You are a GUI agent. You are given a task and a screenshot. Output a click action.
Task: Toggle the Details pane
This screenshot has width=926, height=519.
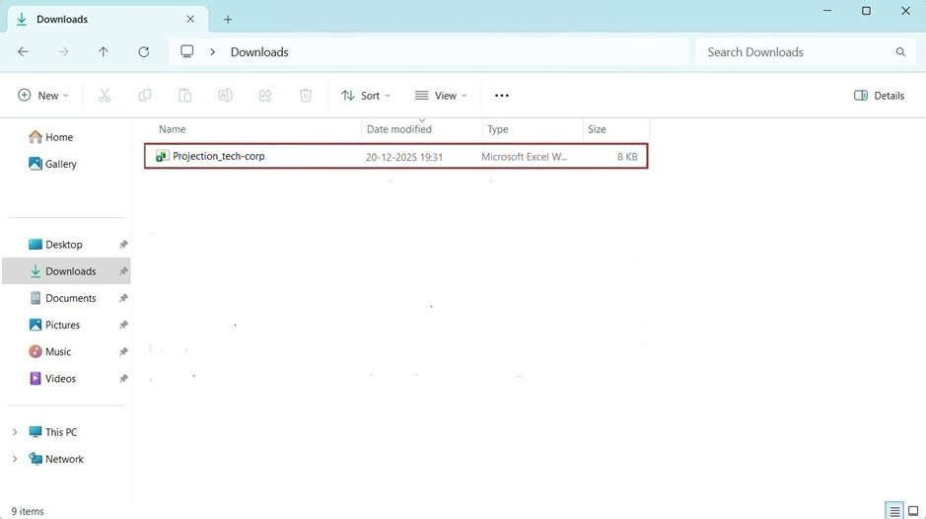(879, 96)
